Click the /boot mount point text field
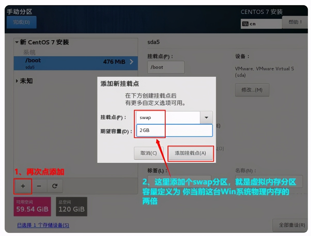The image size is (311, 236). point(166,67)
